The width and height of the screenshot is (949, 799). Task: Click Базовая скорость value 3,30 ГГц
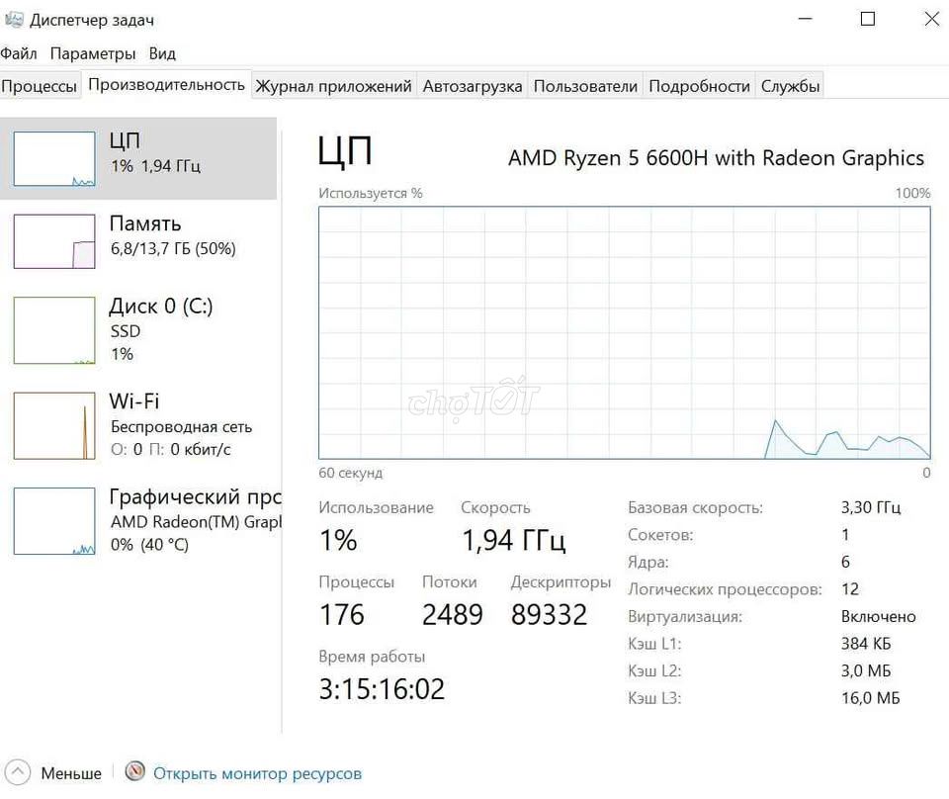(871, 507)
